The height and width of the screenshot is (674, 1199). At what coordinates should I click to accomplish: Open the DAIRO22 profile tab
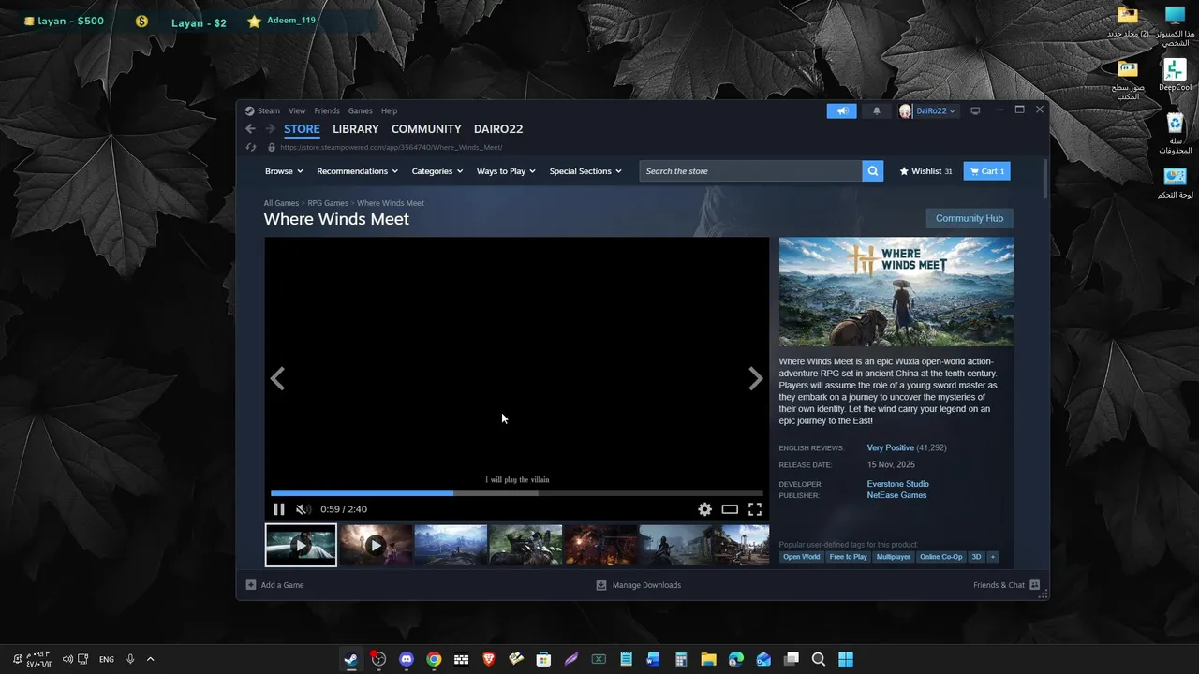(x=498, y=129)
